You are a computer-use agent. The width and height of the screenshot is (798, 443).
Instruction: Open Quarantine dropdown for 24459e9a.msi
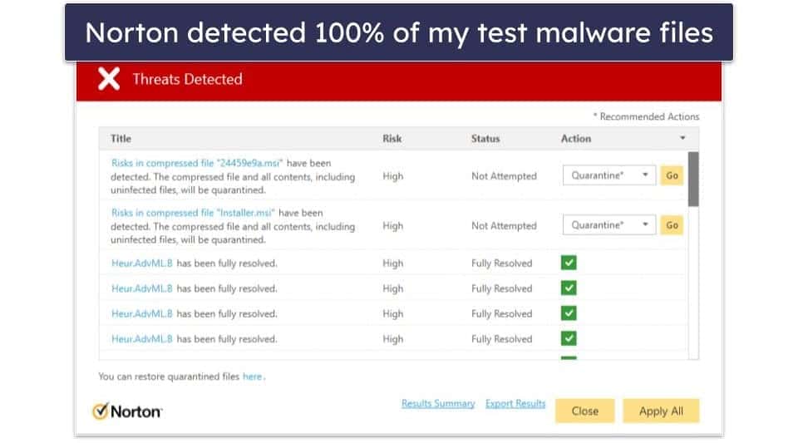(609, 176)
